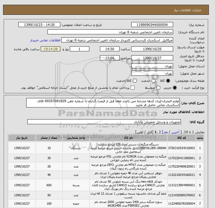Viewport: 215px width, 208px height.
Task: Click the تاریخ نیاز column header
Action: point(22,138)
